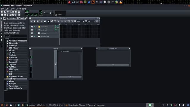Viewport: 190px width, 107px height.
Task: Mute the Sample track
Action: point(35,30)
